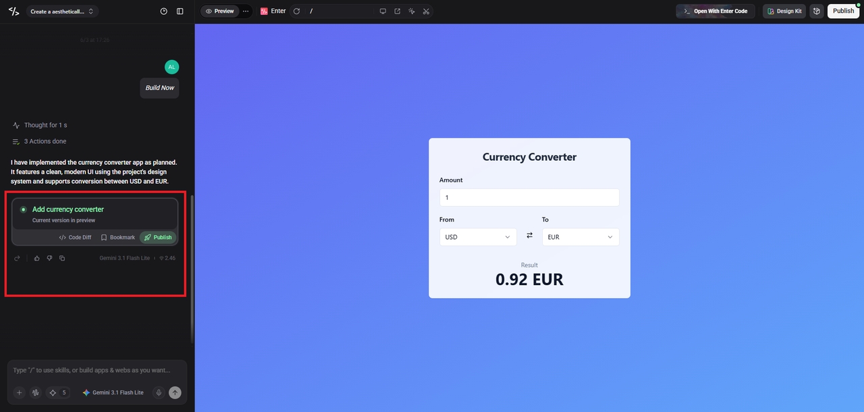The height and width of the screenshot is (412, 864).
Task: Click the chat panel vertical scrollbar
Action: click(x=192, y=270)
